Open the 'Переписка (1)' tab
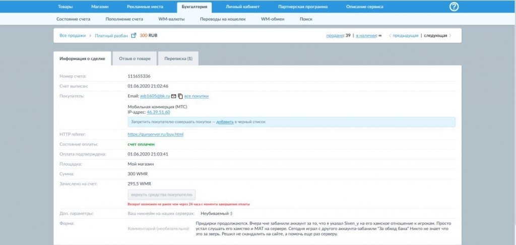The image size is (516, 245). (178, 58)
